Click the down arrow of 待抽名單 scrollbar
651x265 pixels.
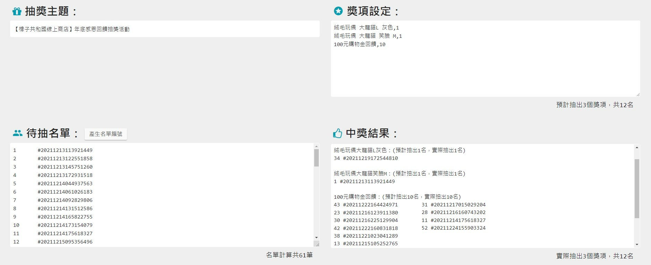tap(316, 238)
